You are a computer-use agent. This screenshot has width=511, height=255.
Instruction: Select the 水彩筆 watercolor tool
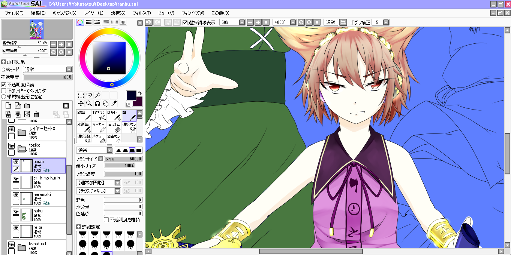(84, 127)
